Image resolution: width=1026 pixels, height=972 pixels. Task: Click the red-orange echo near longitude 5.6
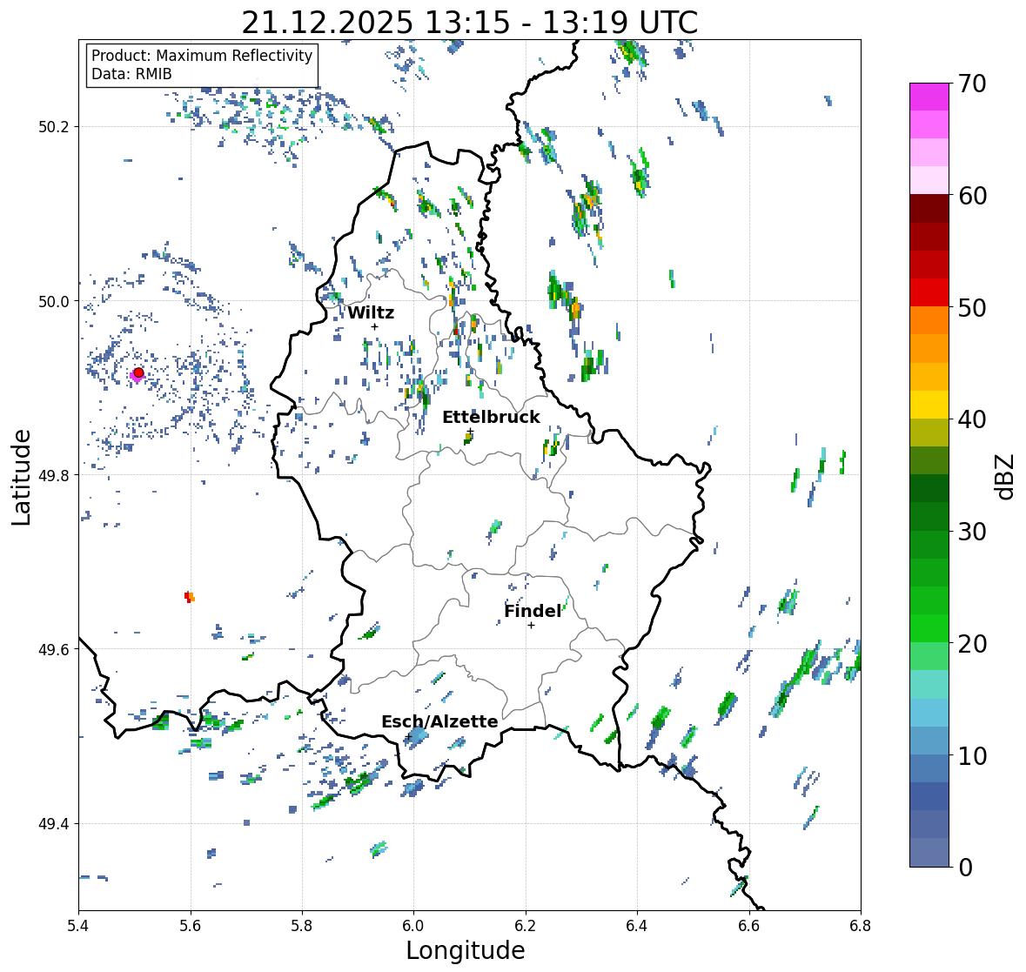click(190, 597)
